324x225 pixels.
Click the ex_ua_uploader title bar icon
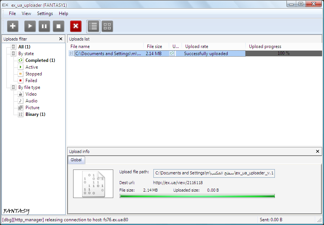tap(5, 5)
